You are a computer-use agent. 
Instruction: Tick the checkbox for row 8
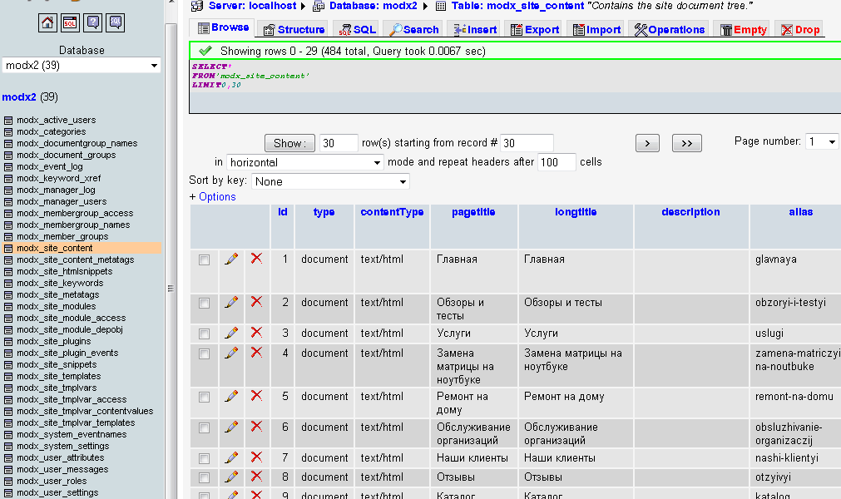coord(204,477)
